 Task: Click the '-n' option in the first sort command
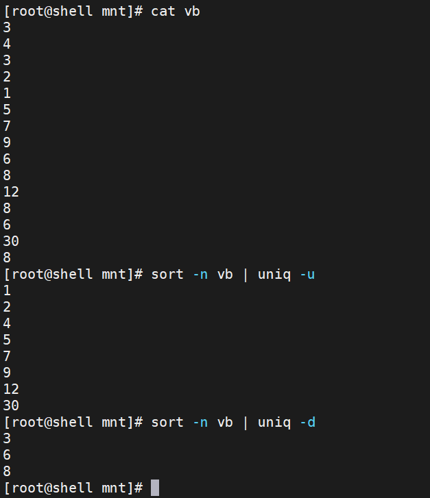pos(200,275)
